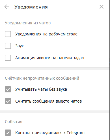Viewport: 110px width, 140px height.
Task: Enable Уведомления на рабочем столе checkbox
Action: tap(8, 34)
